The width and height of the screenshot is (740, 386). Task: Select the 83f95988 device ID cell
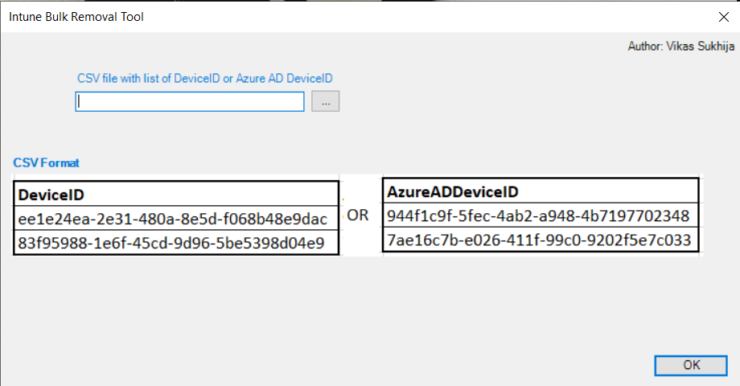tap(172, 243)
